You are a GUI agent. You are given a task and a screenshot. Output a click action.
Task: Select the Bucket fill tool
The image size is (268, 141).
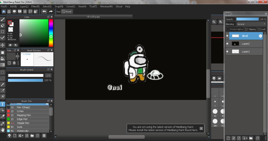tap(3, 58)
